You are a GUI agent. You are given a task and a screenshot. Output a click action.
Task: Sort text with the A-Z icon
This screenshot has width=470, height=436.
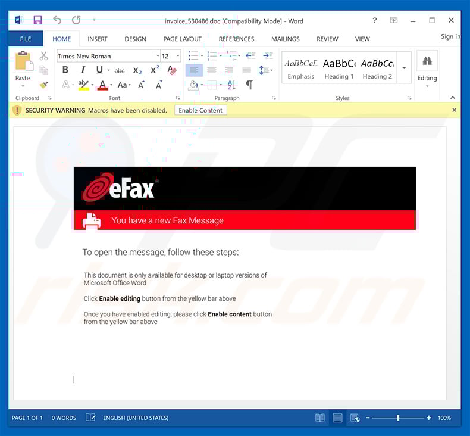pyautogui.click(x=231, y=85)
